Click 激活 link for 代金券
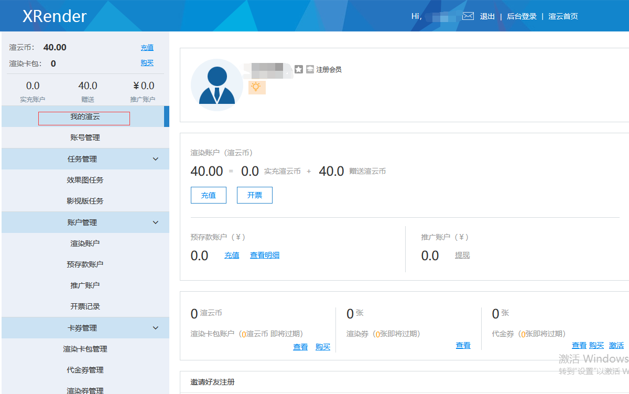The image size is (629, 394). point(616,345)
